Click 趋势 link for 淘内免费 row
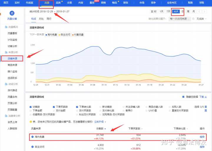The image size is (212, 151). click(x=202, y=137)
